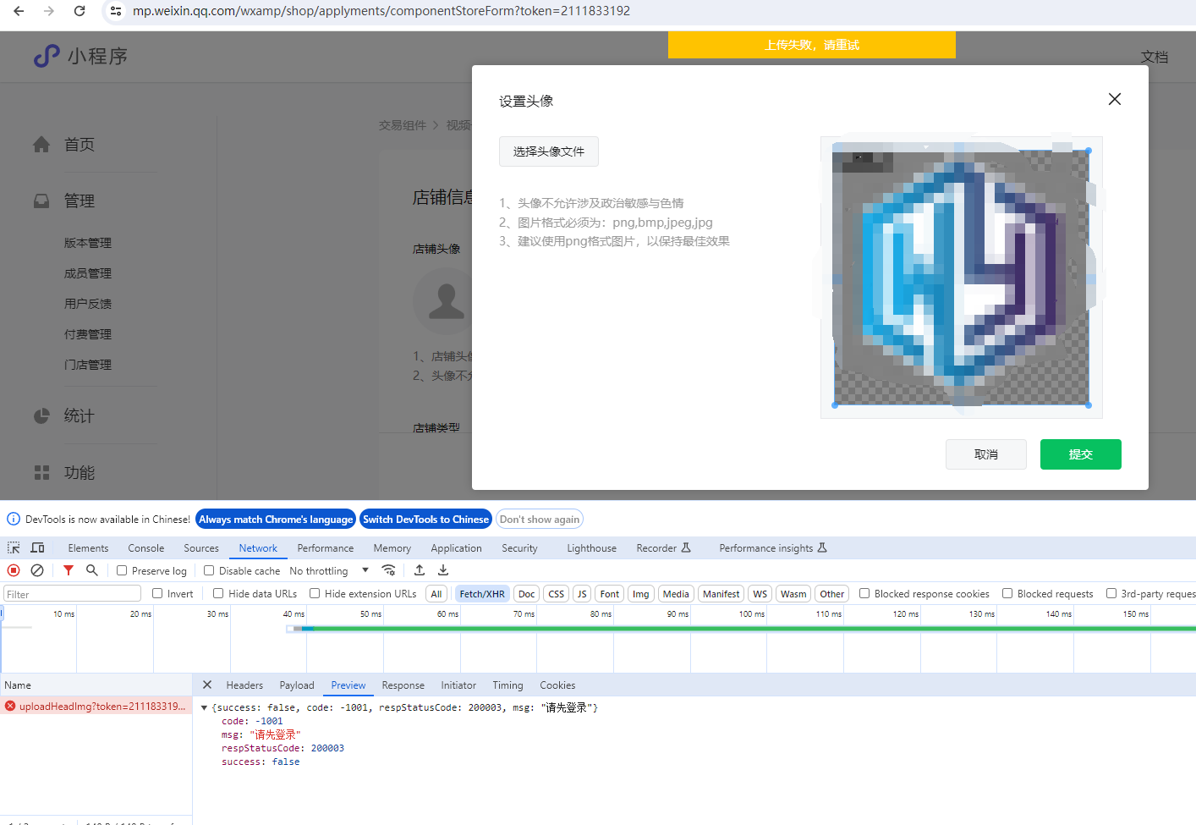Open 成员管理 in the sidebar
The image size is (1196, 825).
pos(88,273)
